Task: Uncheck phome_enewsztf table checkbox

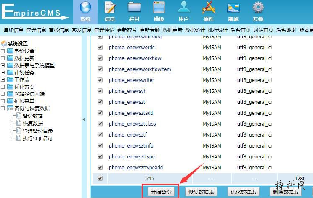Action: click(100, 135)
